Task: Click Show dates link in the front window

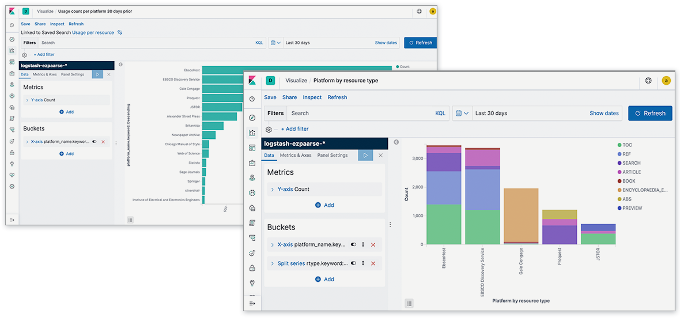Action: (x=604, y=114)
